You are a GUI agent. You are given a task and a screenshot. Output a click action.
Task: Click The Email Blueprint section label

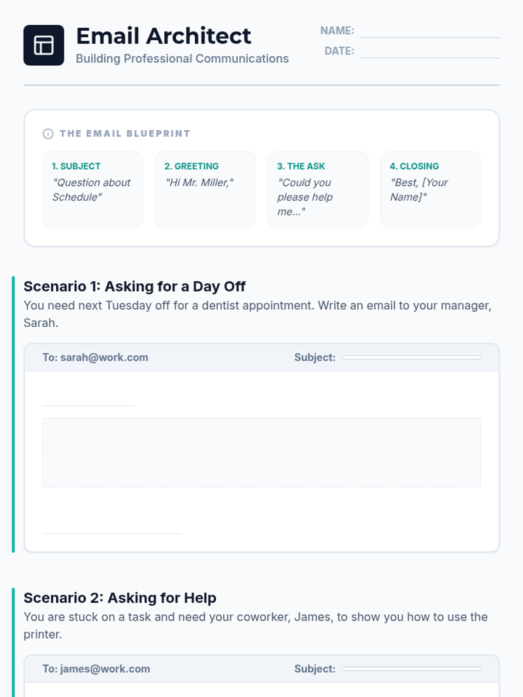pyautogui.click(x=125, y=134)
